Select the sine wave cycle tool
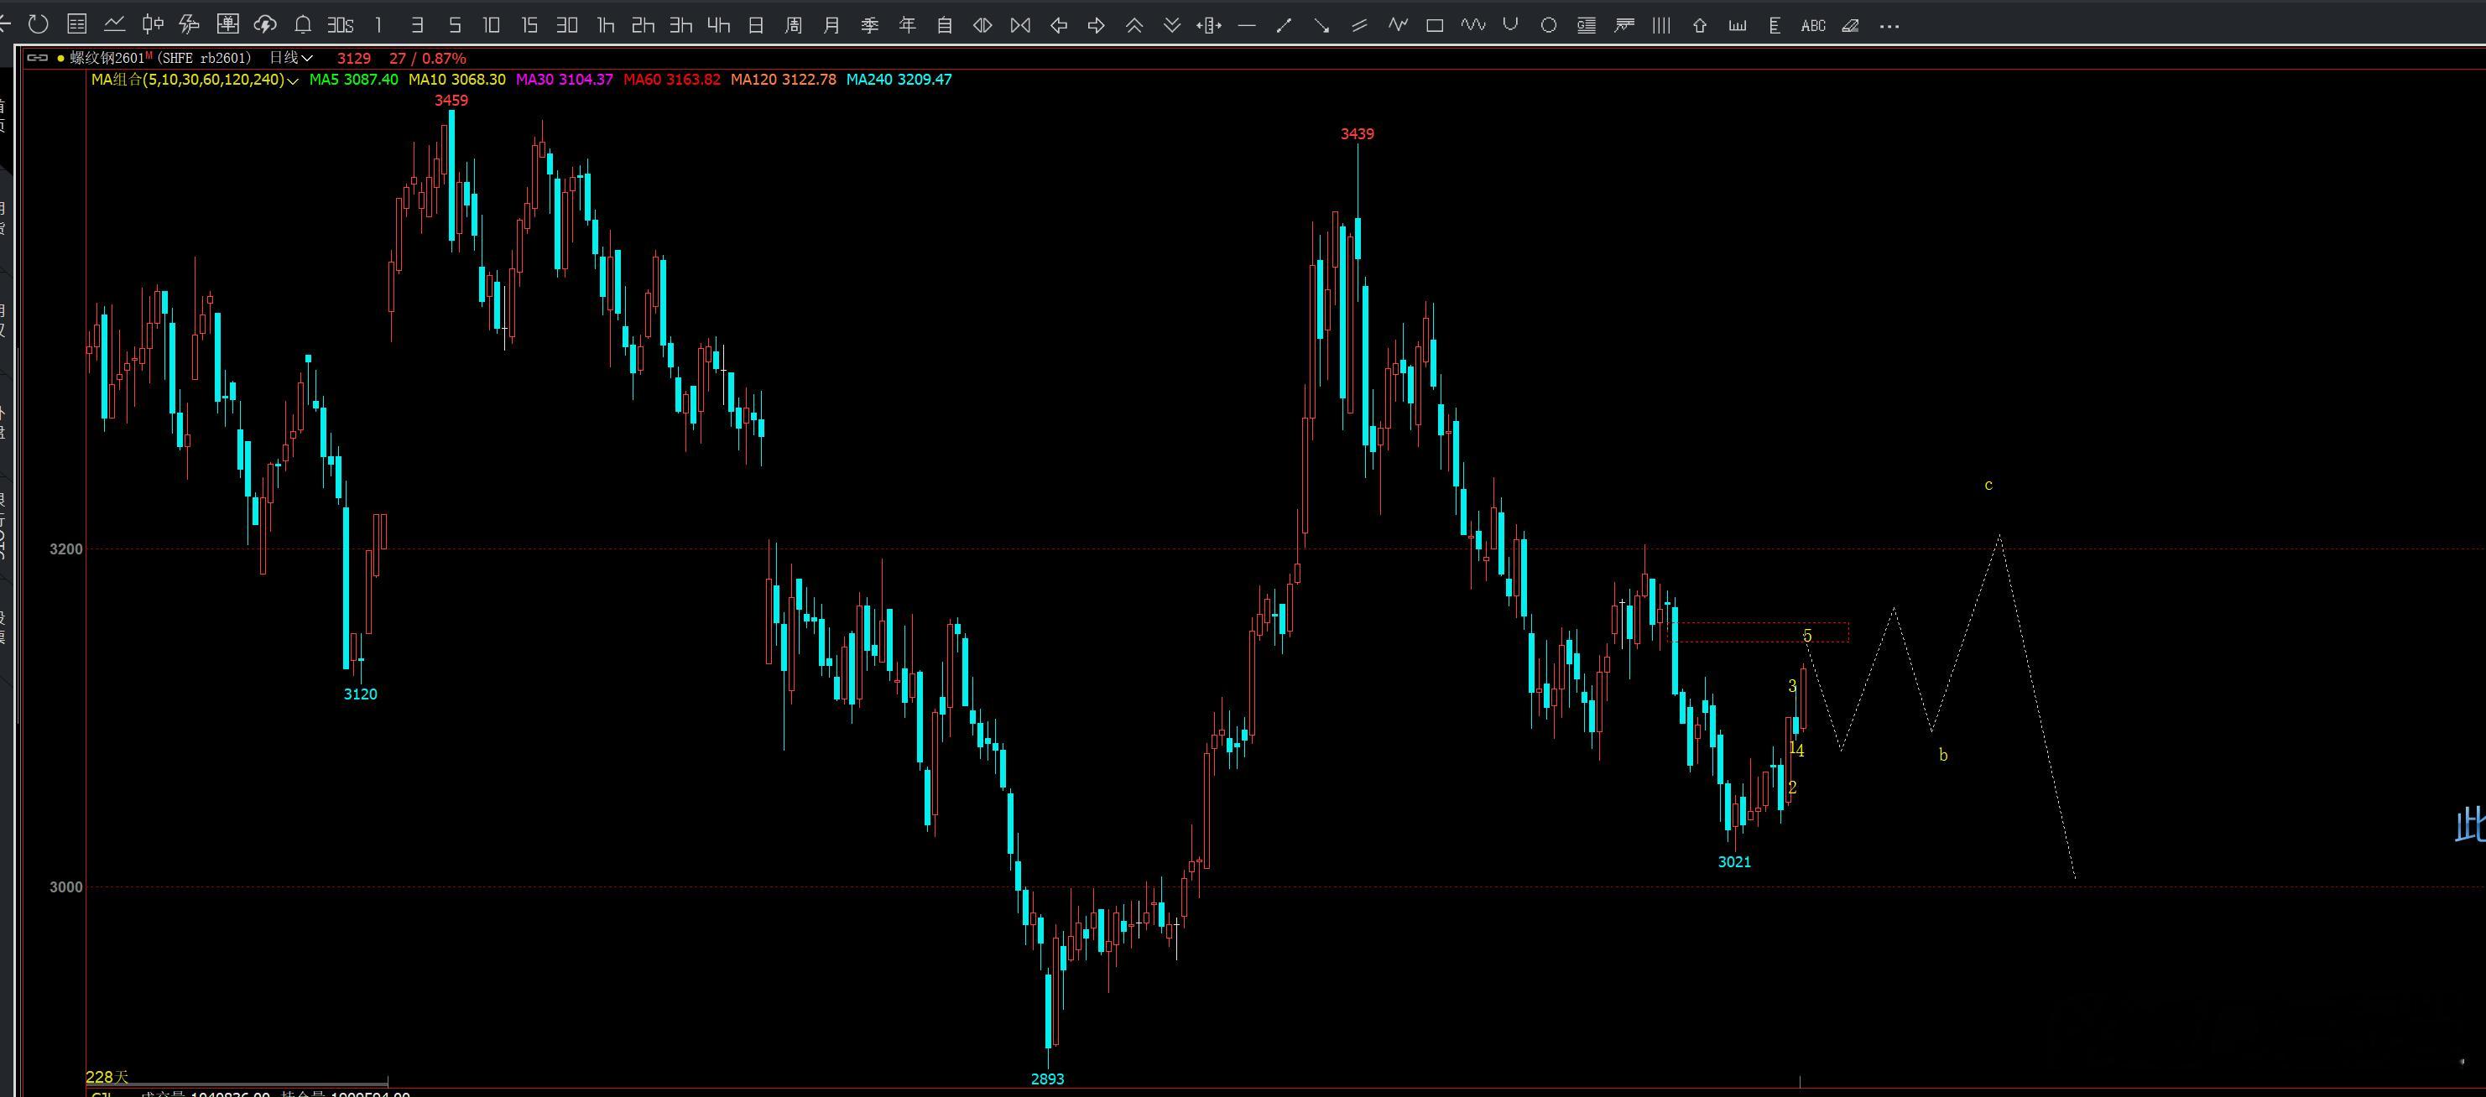 tap(1472, 26)
